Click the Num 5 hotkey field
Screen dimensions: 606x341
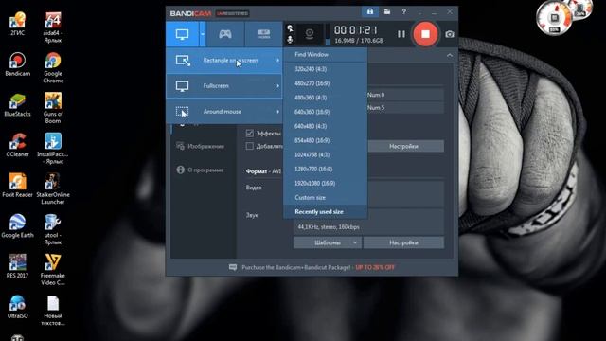point(404,107)
